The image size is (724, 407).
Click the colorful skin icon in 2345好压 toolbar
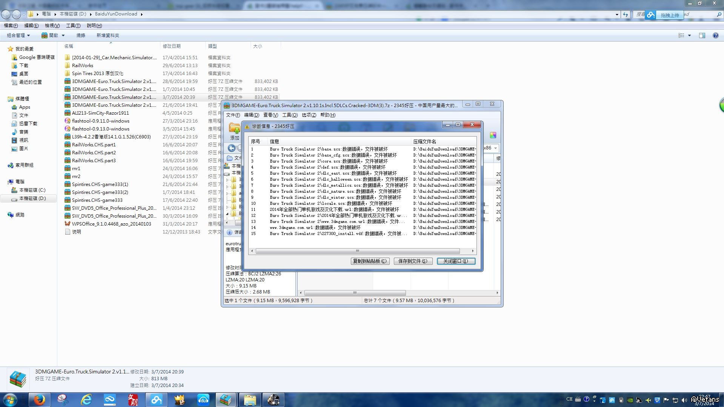tap(493, 135)
